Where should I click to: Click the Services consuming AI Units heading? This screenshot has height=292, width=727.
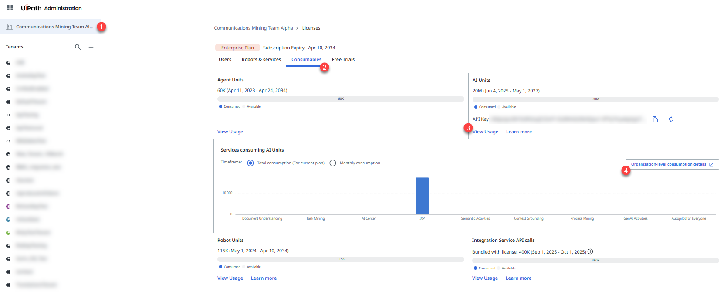(252, 150)
